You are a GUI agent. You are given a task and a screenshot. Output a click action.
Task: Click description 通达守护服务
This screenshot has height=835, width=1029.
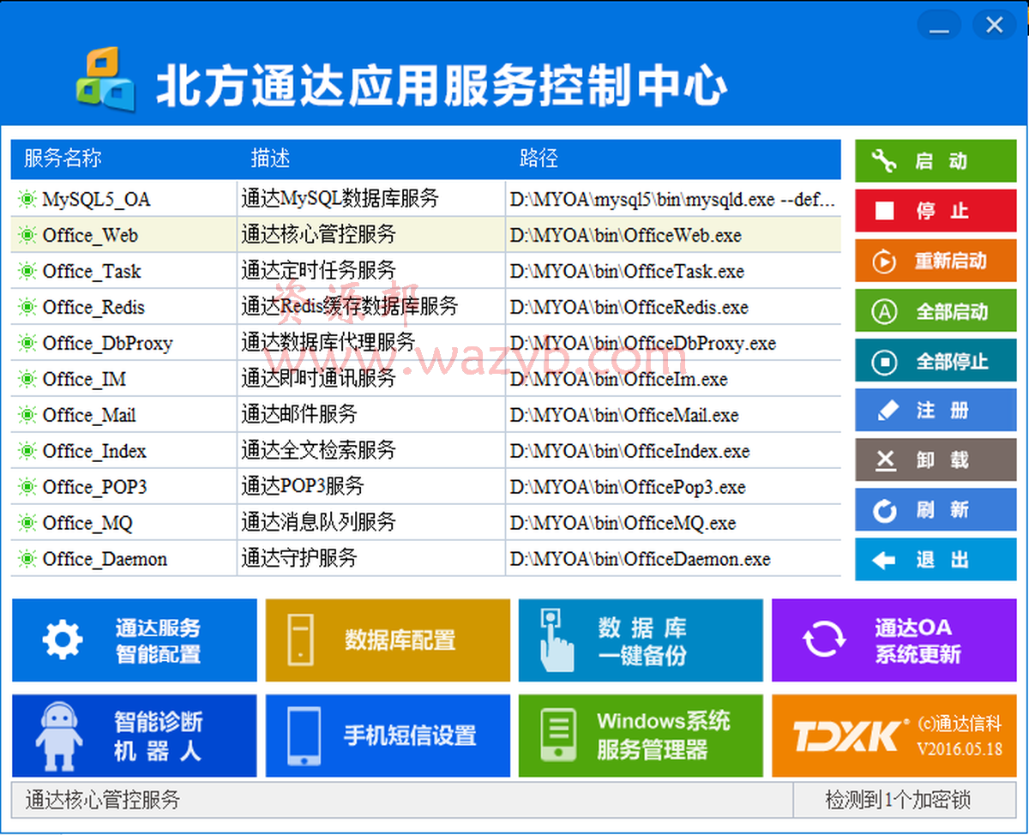pos(299,558)
